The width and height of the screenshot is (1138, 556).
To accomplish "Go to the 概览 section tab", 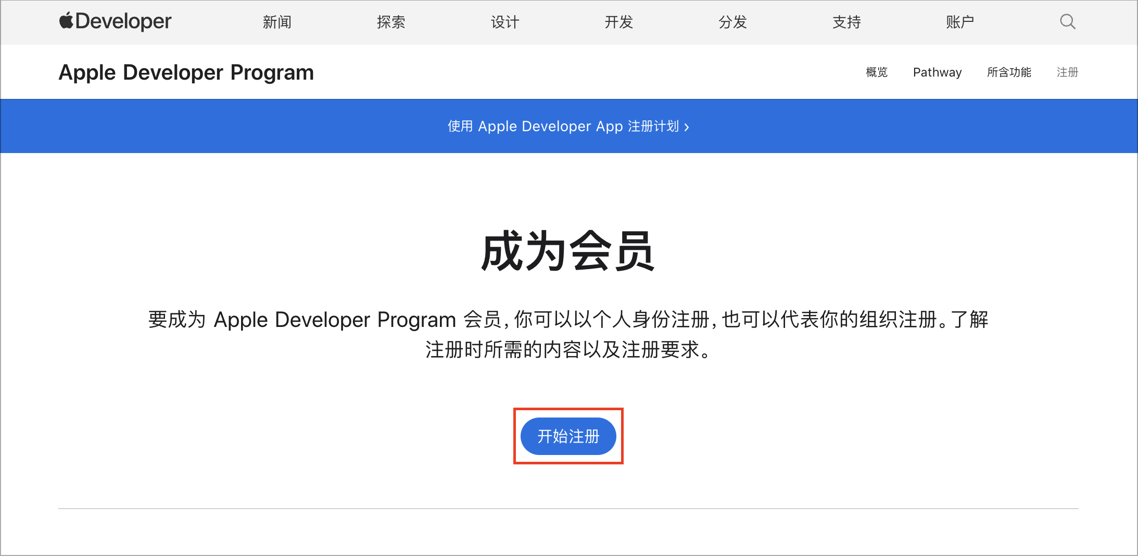I will click(x=877, y=72).
